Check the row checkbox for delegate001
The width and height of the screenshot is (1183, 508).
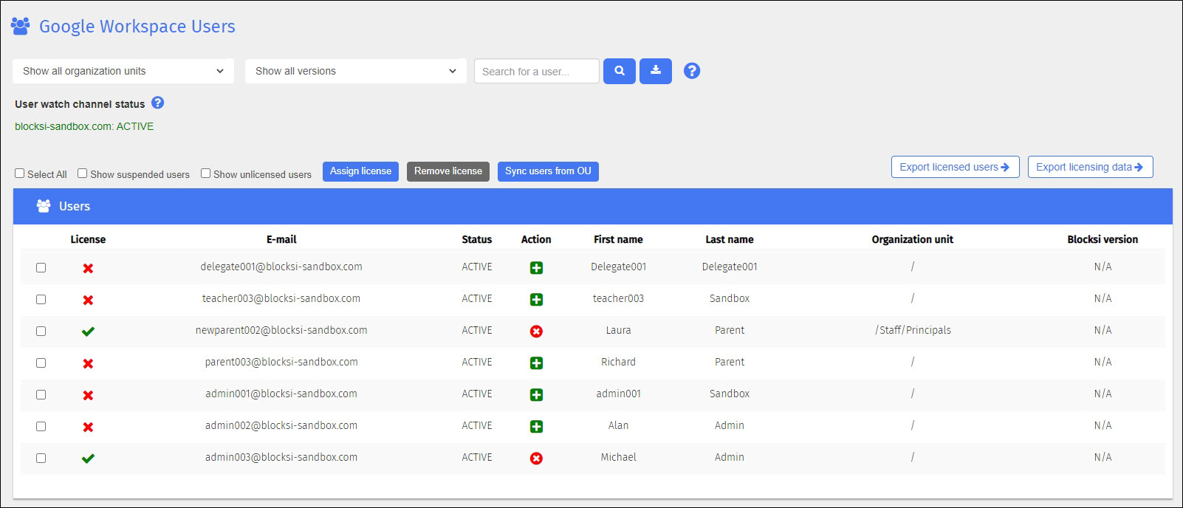[x=41, y=268]
